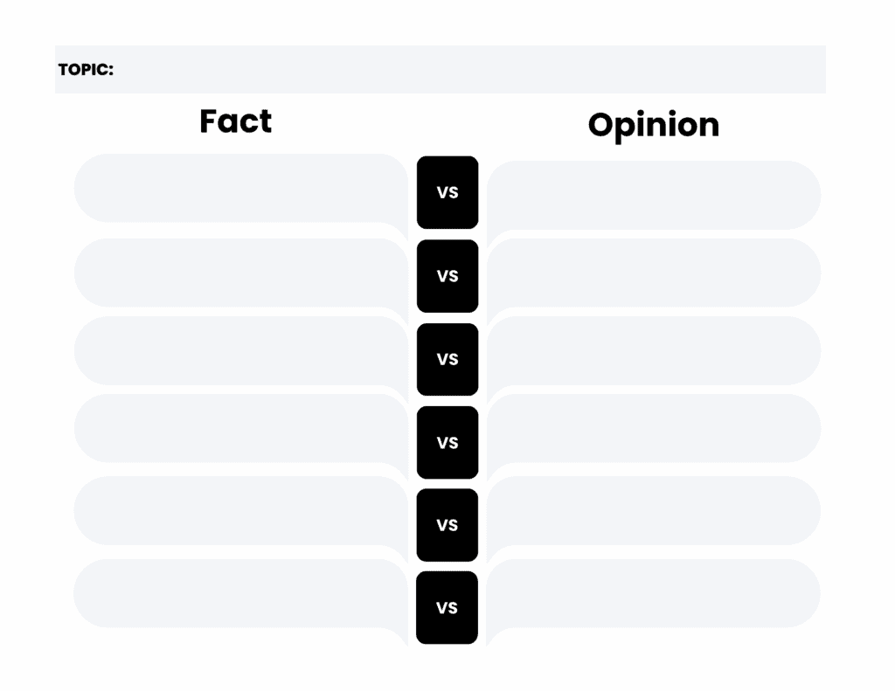895x691 pixels.
Task: Select the Opinion column heading
Action: [653, 125]
